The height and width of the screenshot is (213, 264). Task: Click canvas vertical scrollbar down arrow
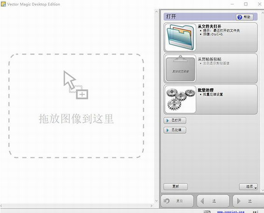point(156,201)
